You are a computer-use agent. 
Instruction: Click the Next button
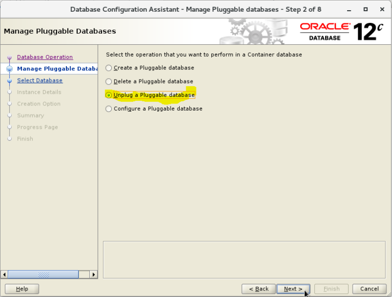click(x=293, y=289)
